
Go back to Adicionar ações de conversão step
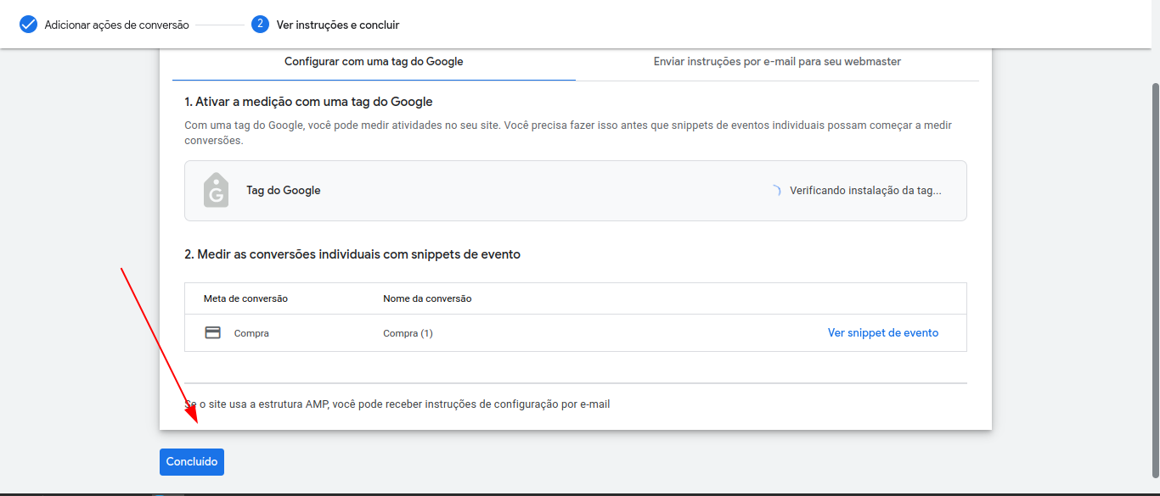tap(117, 25)
